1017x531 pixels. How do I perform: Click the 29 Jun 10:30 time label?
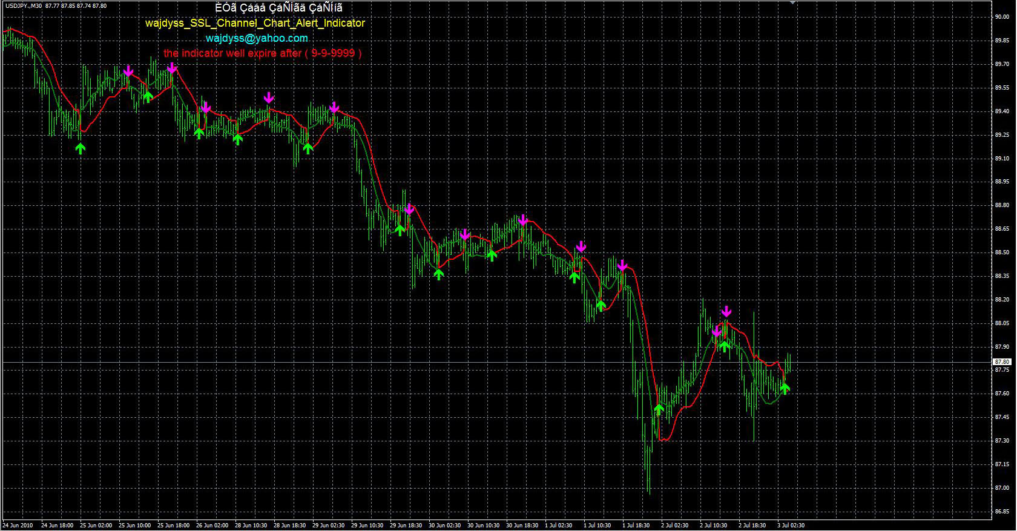click(x=367, y=526)
